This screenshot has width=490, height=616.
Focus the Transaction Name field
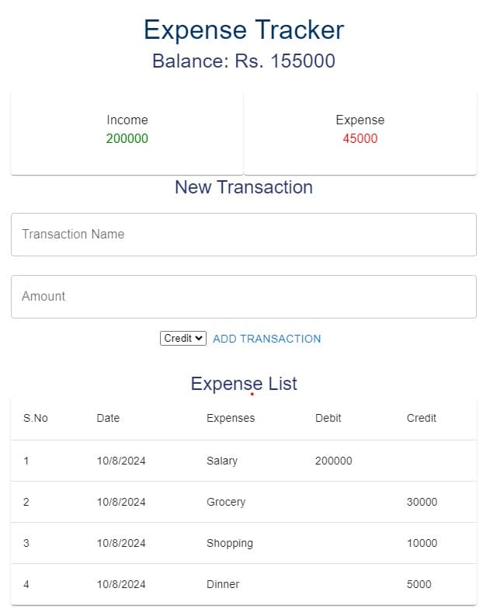pos(244,235)
